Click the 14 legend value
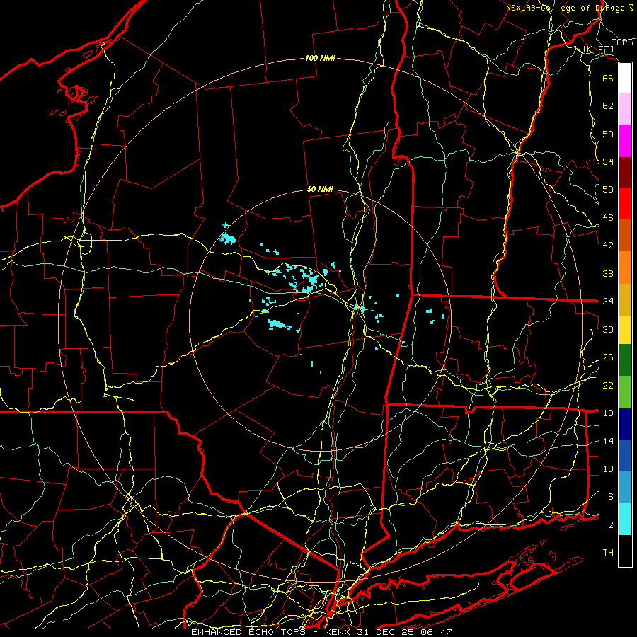637x637 pixels. pyautogui.click(x=608, y=441)
